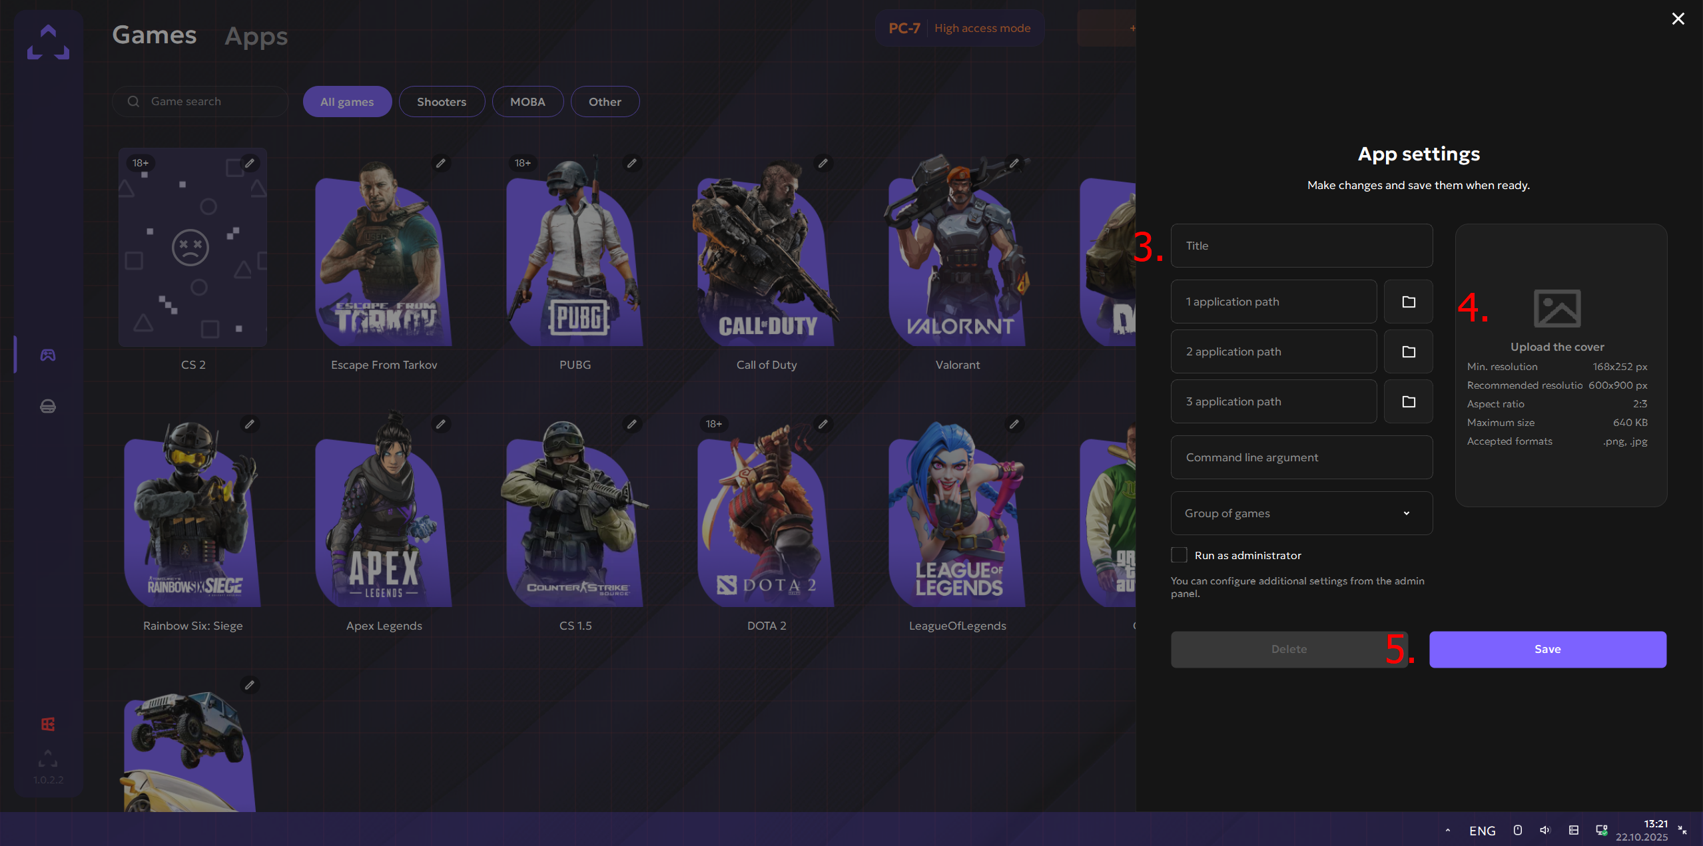Open the Call of Duty cover
This screenshot has width=1703, height=846.
pos(767,253)
